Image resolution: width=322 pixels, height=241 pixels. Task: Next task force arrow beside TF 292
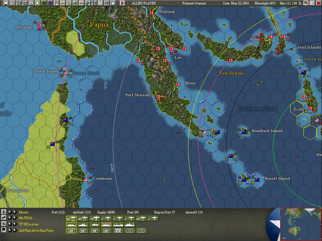(14, 224)
